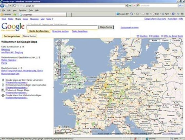185x140 pixels.
Task: Zoom in with the plus button
Action: (x=60, y=51)
